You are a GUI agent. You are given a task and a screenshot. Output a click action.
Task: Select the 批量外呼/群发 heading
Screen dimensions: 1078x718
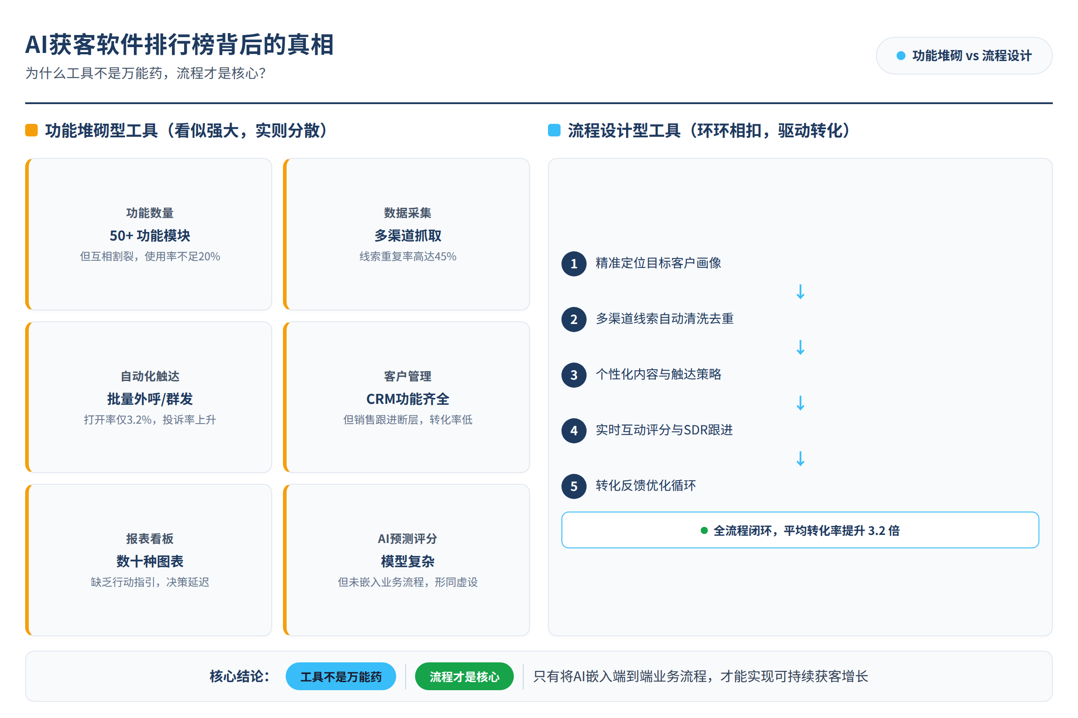coord(150,399)
